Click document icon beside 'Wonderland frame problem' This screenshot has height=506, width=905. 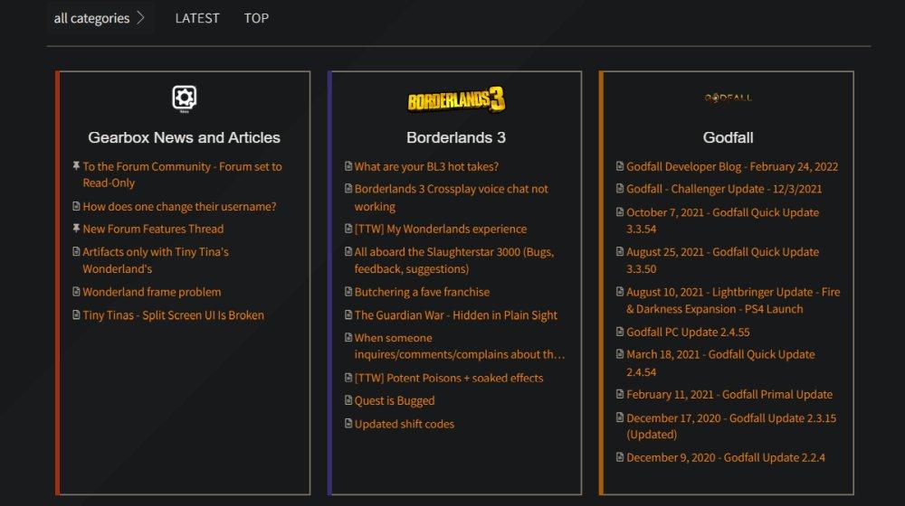coord(76,292)
